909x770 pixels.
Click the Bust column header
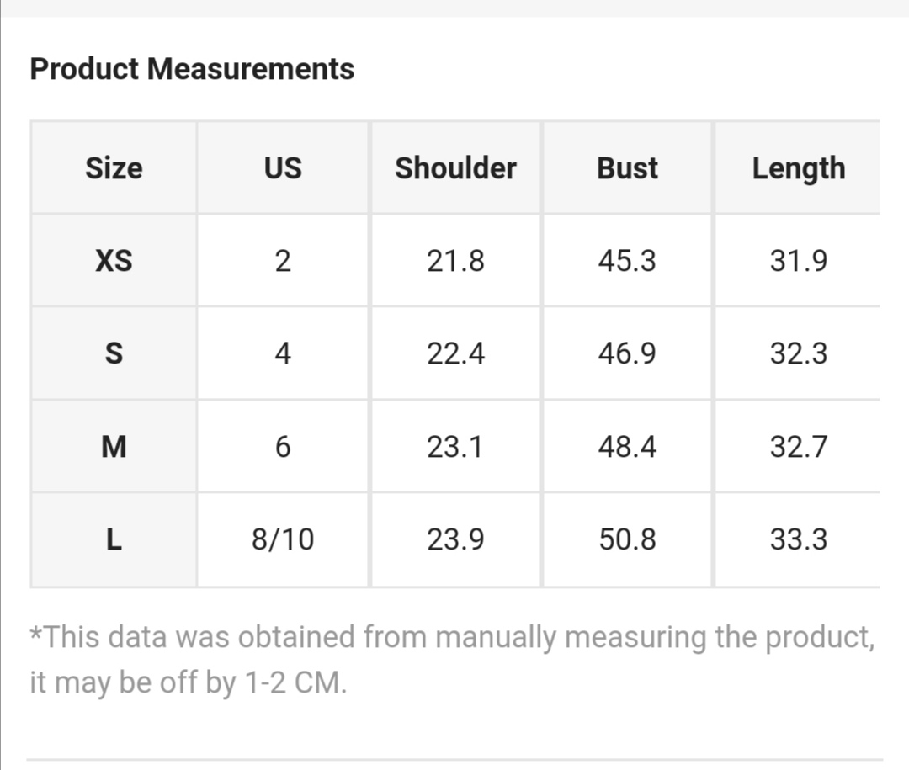tap(627, 168)
